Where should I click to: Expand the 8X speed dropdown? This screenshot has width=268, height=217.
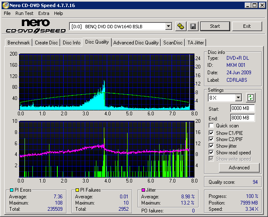pos(238,98)
